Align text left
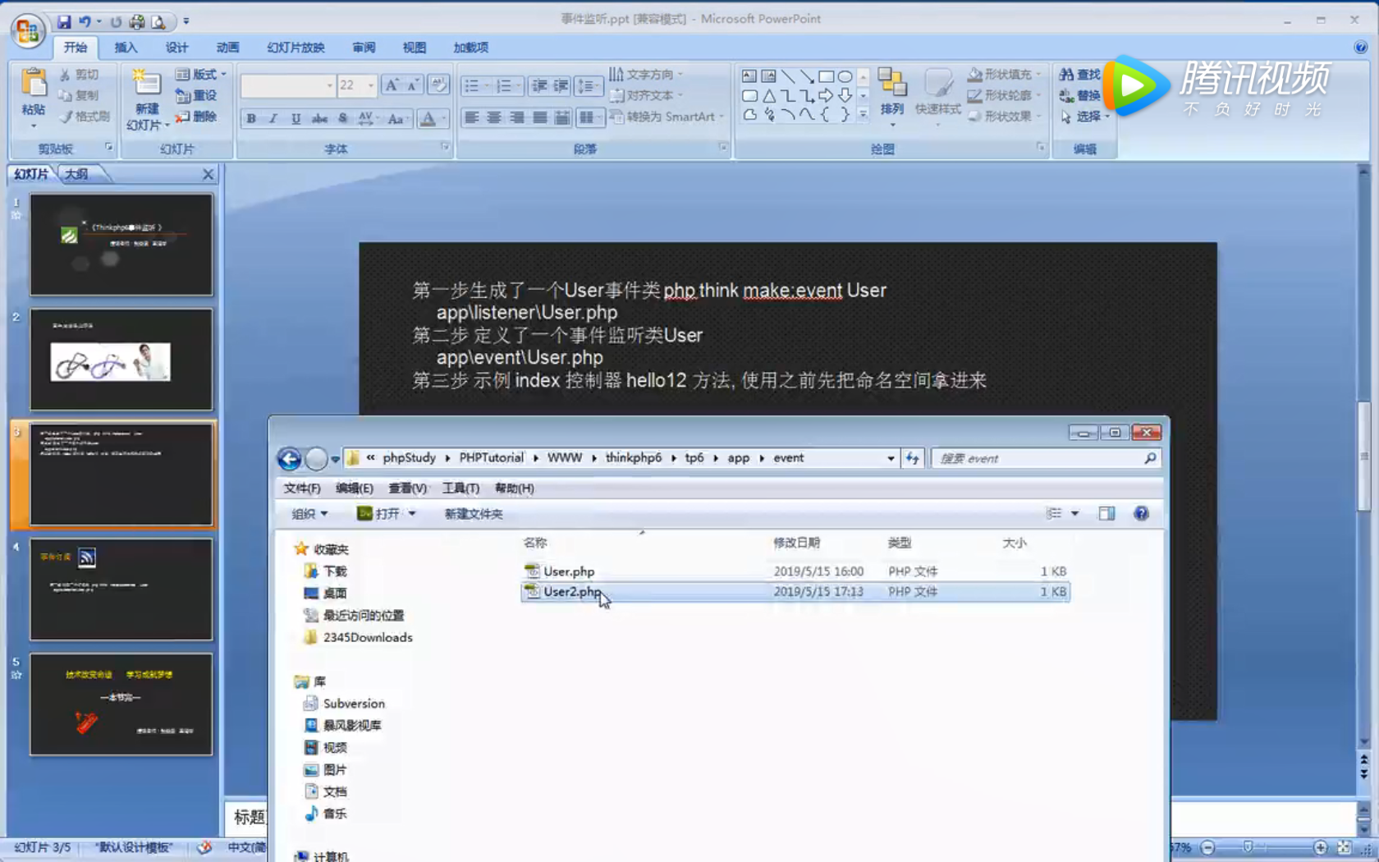 472,118
